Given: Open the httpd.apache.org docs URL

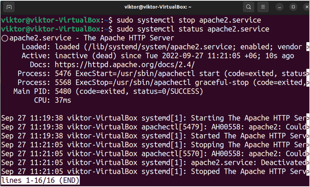Looking at the screenshot, I should [x=125, y=65].
